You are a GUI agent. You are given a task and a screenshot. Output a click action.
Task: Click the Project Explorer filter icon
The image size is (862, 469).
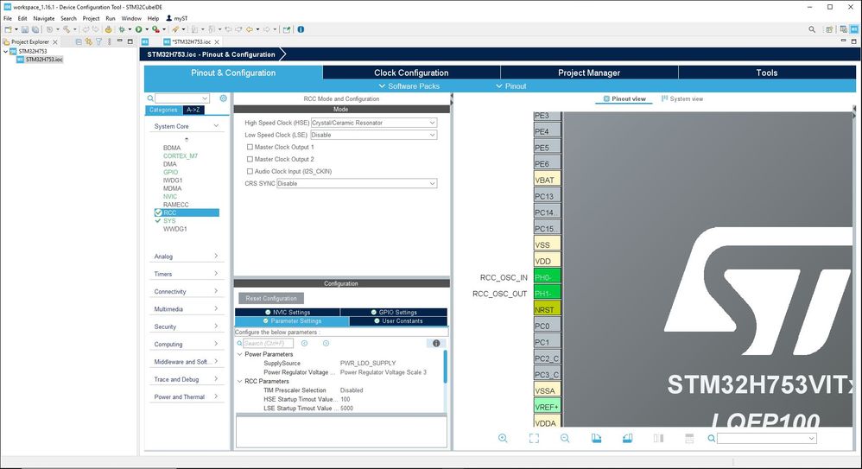99,41
